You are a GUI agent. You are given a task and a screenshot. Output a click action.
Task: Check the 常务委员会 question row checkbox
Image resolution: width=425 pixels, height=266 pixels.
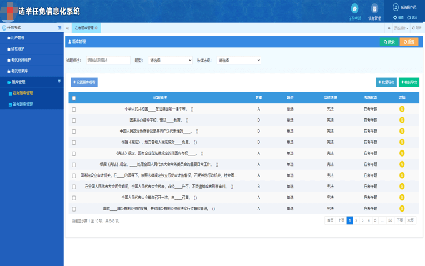[74, 165]
